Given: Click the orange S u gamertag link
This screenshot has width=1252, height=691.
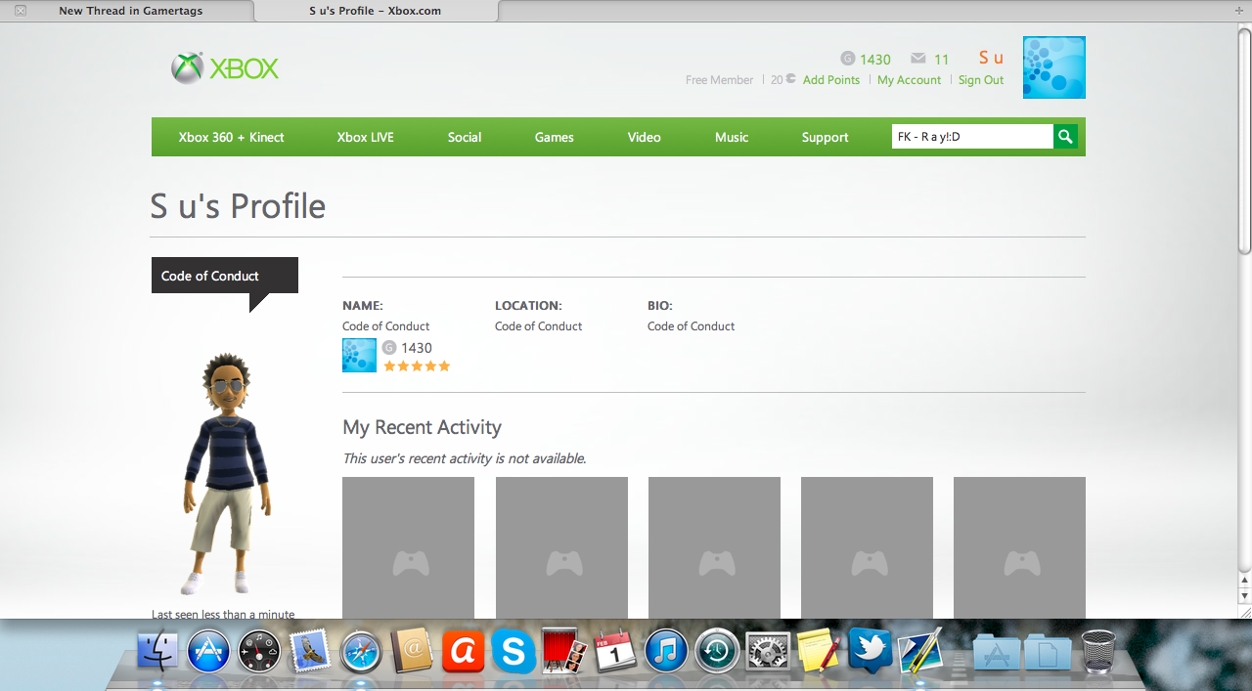Looking at the screenshot, I should tap(991, 58).
